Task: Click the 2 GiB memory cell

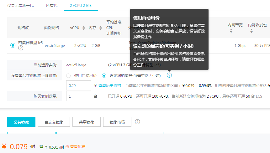Action: pos(96,46)
